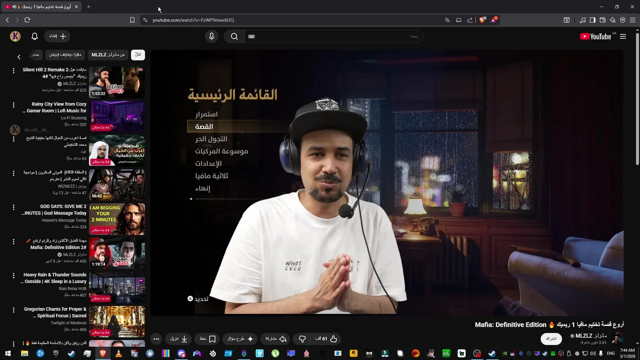Image resolution: width=640 pixels, height=360 pixels.
Task: Mute the tab via speaker icon
Action: [14, 6]
